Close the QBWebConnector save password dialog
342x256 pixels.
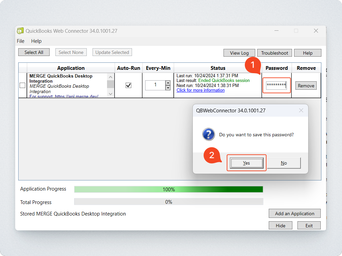(301, 111)
